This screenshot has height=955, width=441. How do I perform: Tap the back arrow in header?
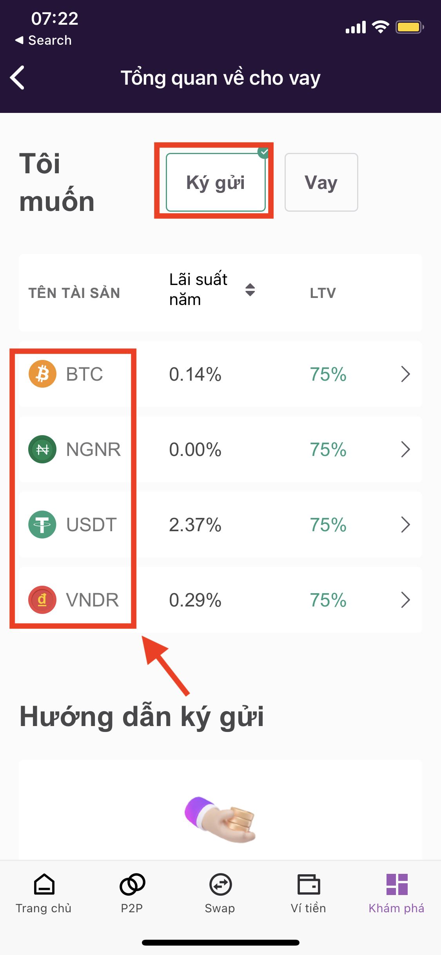click(18, 78)
